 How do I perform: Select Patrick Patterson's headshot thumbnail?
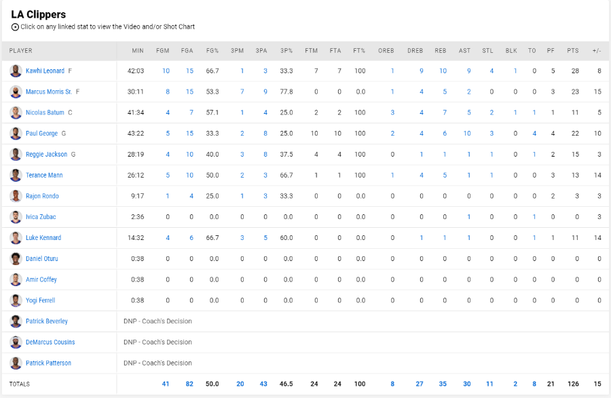[x=16, y=363]
